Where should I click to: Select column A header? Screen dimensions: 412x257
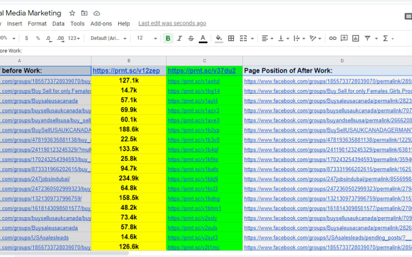(x=45, y=60)
